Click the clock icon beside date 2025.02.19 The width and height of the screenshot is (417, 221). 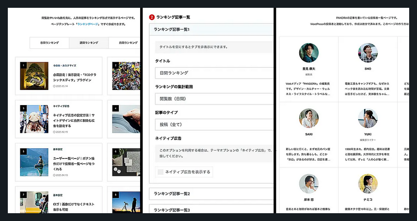(x=54, y=132)
